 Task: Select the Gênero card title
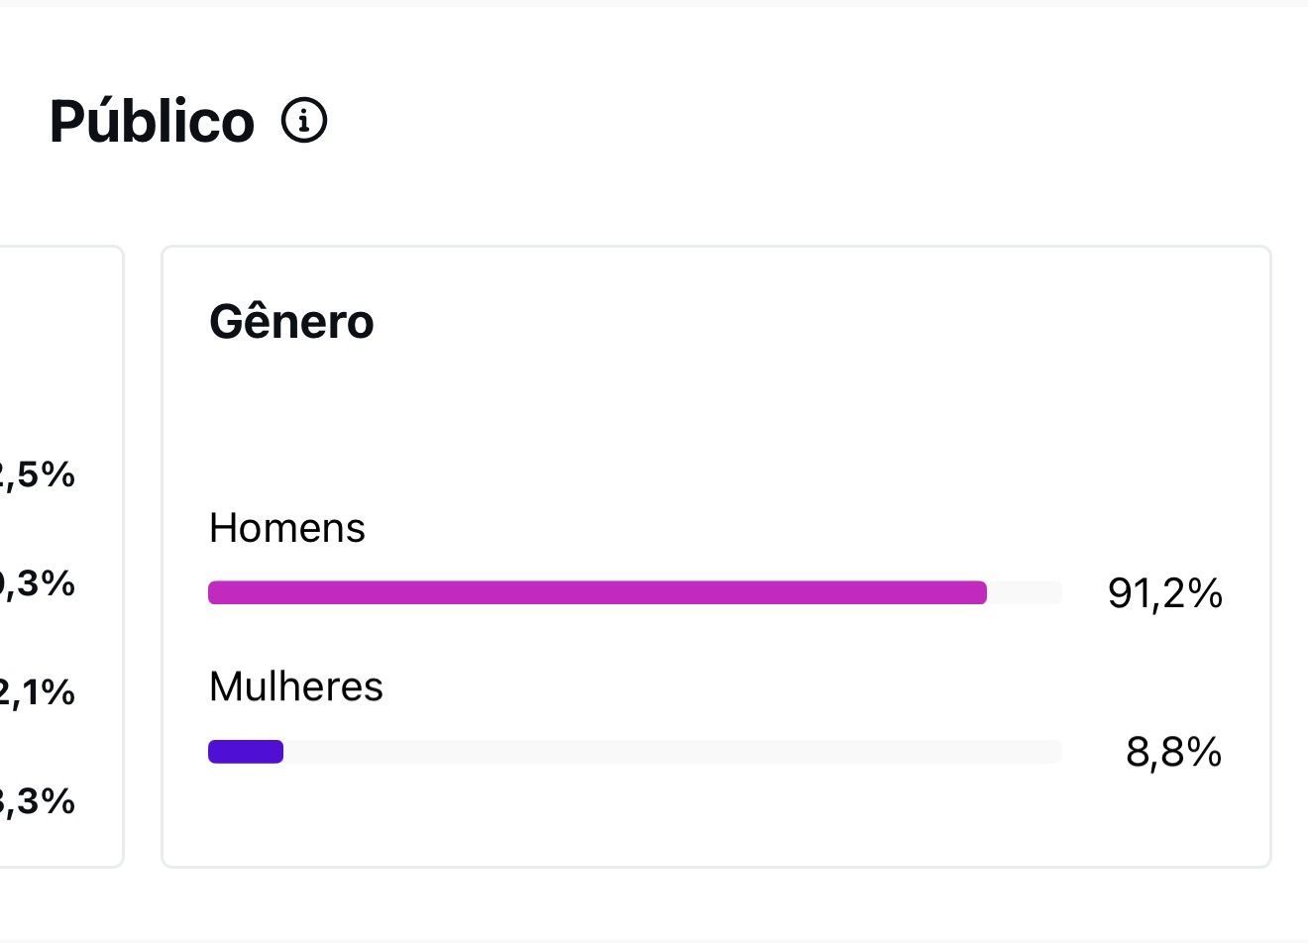[291, 322]
